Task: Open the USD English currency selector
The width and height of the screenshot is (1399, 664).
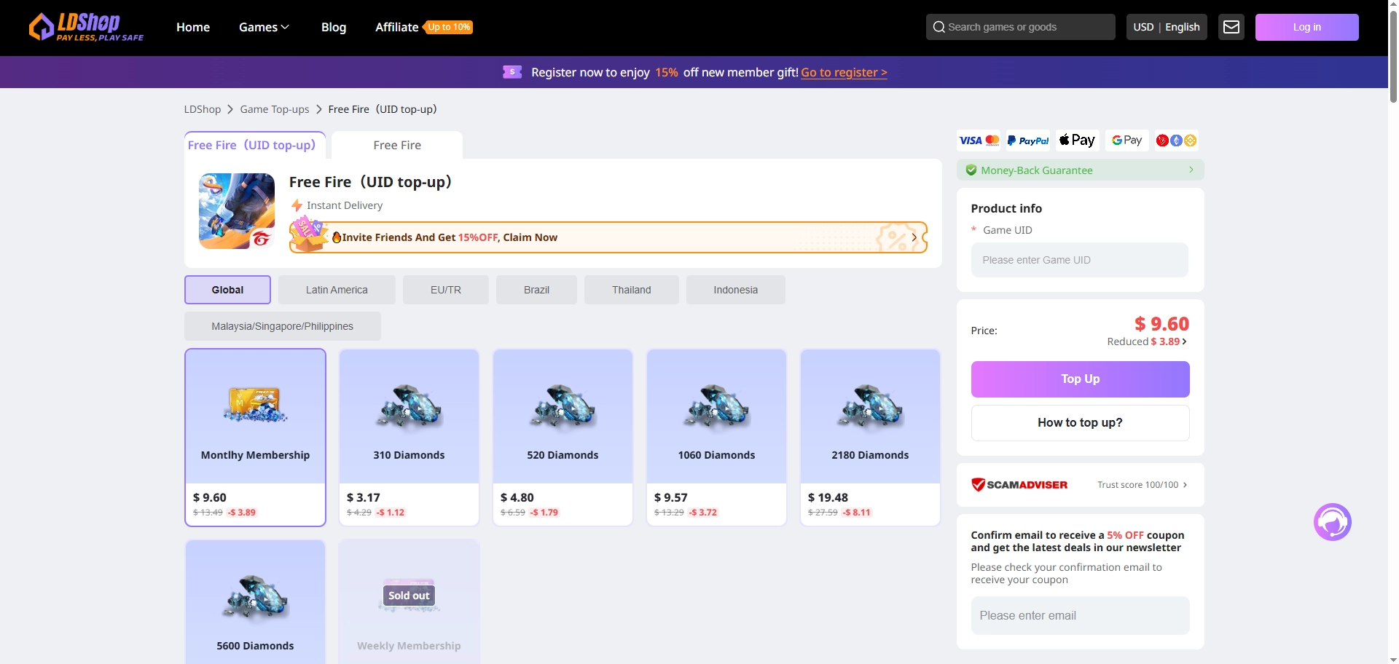Action: 1167,27
